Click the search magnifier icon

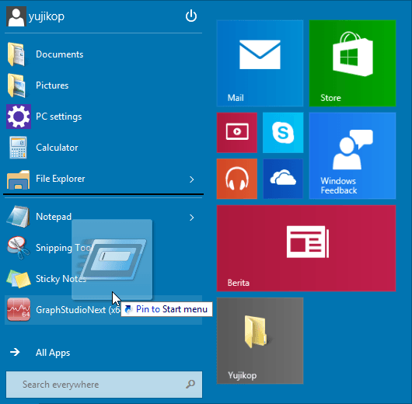190,385
